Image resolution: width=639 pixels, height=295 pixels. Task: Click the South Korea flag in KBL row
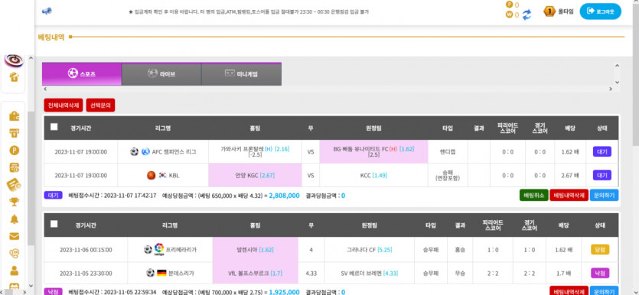(x=163, y=175)
